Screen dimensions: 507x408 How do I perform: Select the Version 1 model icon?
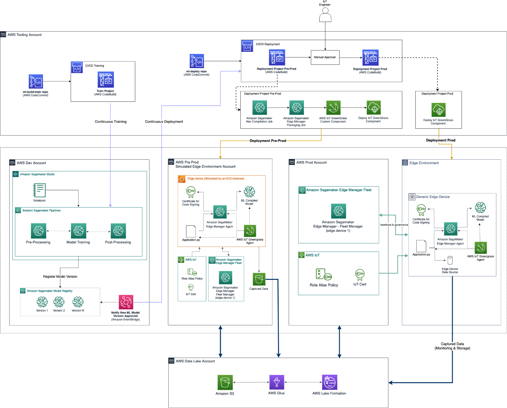[42, 302]
